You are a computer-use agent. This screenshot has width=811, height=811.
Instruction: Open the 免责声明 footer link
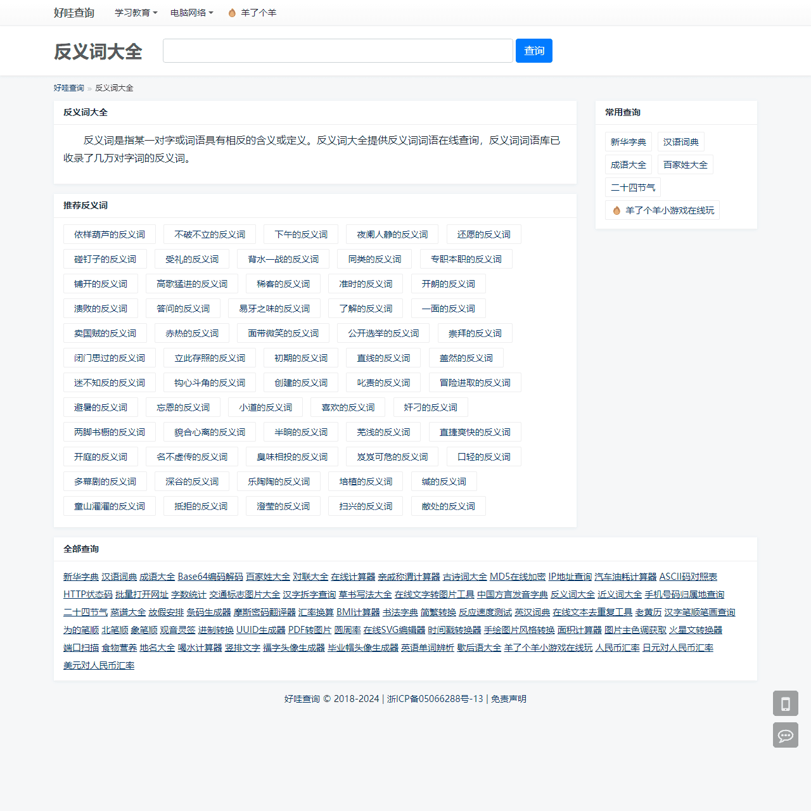pyautogui.click(x=509, y=699)
